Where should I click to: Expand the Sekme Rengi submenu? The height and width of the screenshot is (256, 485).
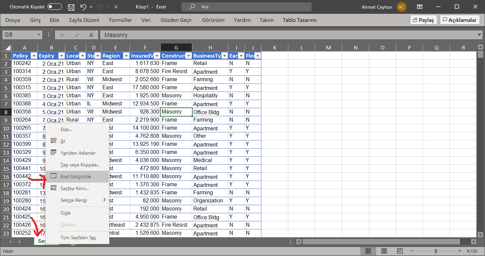78,200
